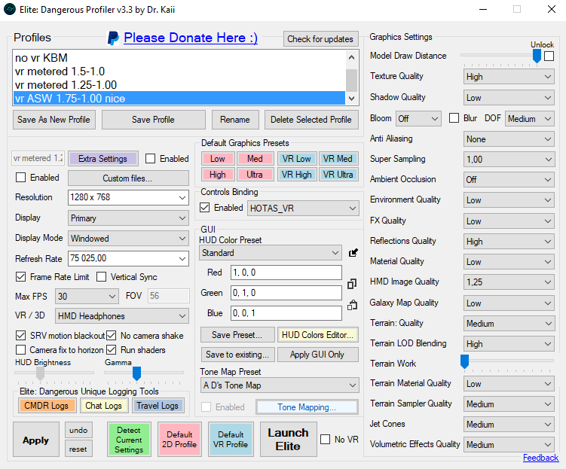Image resolution: width=566 pixels, height=469 pixels.
Task: Select 'vr metered 1.25-1.00' profile
Action: pyautogui.click(x=179, y=85)
